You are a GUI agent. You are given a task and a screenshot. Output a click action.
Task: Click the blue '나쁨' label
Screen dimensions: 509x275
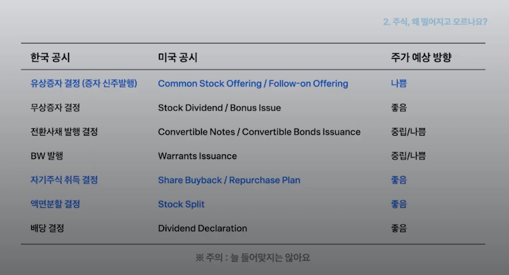(x=399, y=84)
